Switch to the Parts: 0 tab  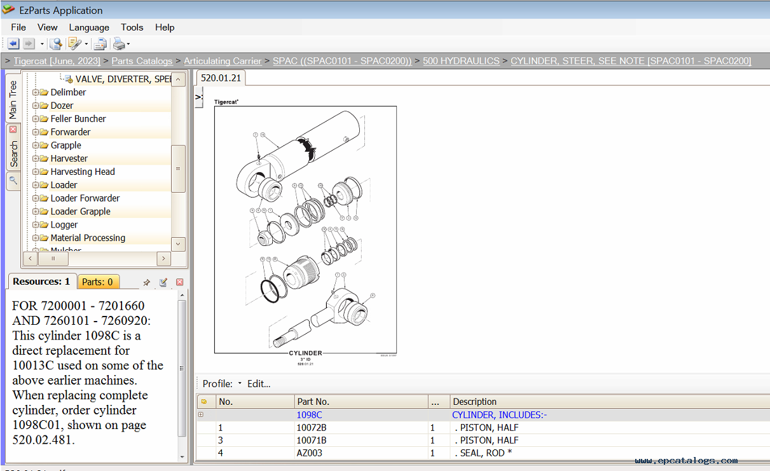click(97, 282)
